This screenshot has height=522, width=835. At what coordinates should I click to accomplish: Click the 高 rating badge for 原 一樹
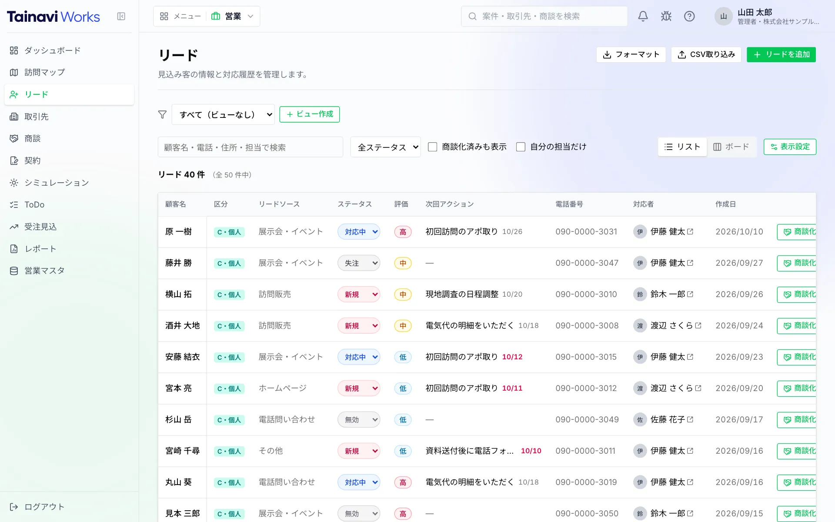coord(403,232)
